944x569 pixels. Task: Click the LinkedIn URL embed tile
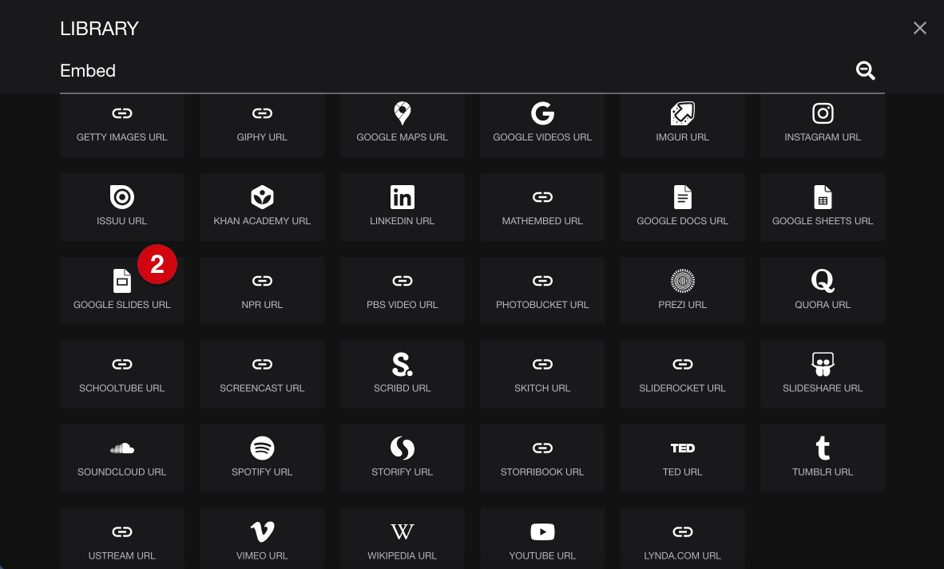[402, 207]
